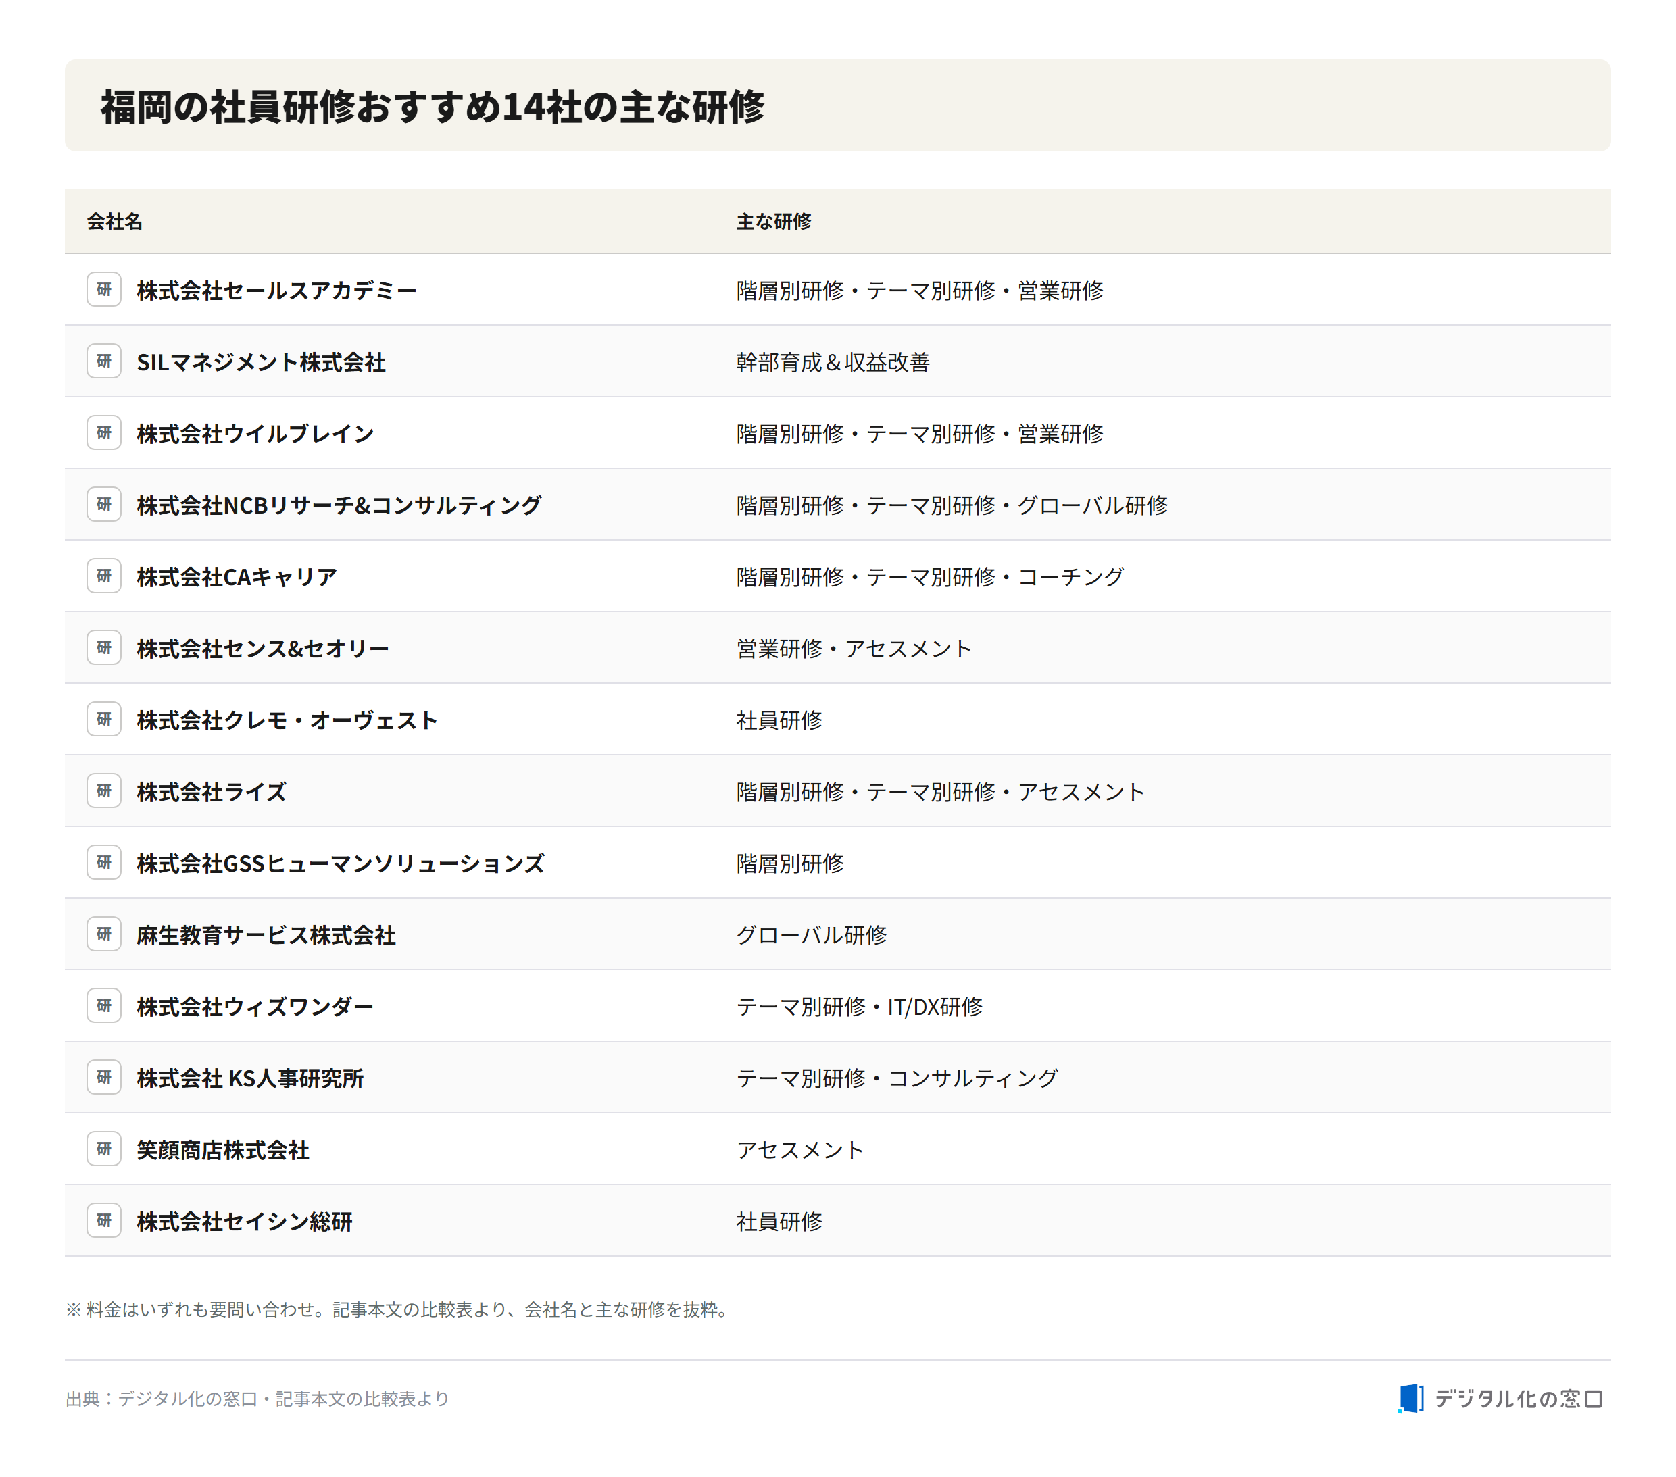Click the 研 badge beside 株式会社セールスアカデミー

(104, 289)
